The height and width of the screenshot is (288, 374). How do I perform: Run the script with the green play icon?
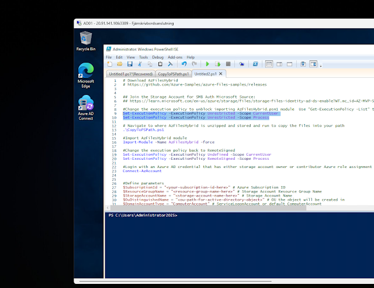point(207,64)
